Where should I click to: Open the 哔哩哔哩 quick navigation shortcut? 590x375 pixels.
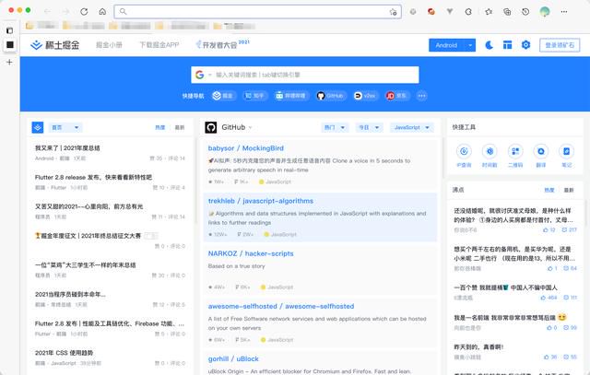point(291,96)
